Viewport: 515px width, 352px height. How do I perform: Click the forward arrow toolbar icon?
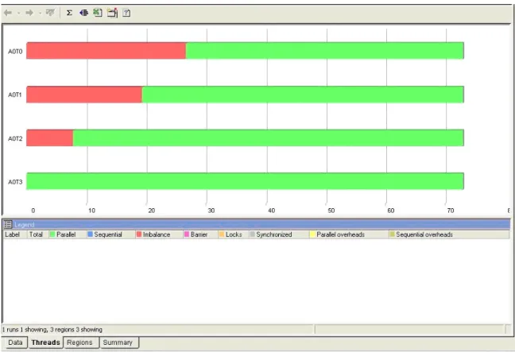(x=29, y=13)
